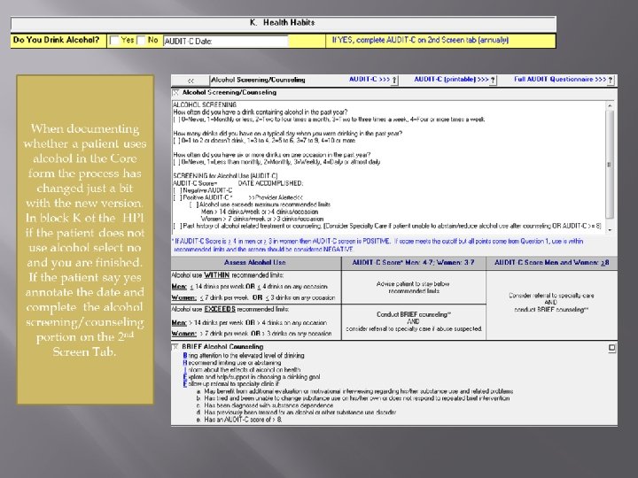This screenshot has height=478, width=638.
Task: Open the Full AUDIT Questionnaire >>> link
Action: click(x=560, y=80)
